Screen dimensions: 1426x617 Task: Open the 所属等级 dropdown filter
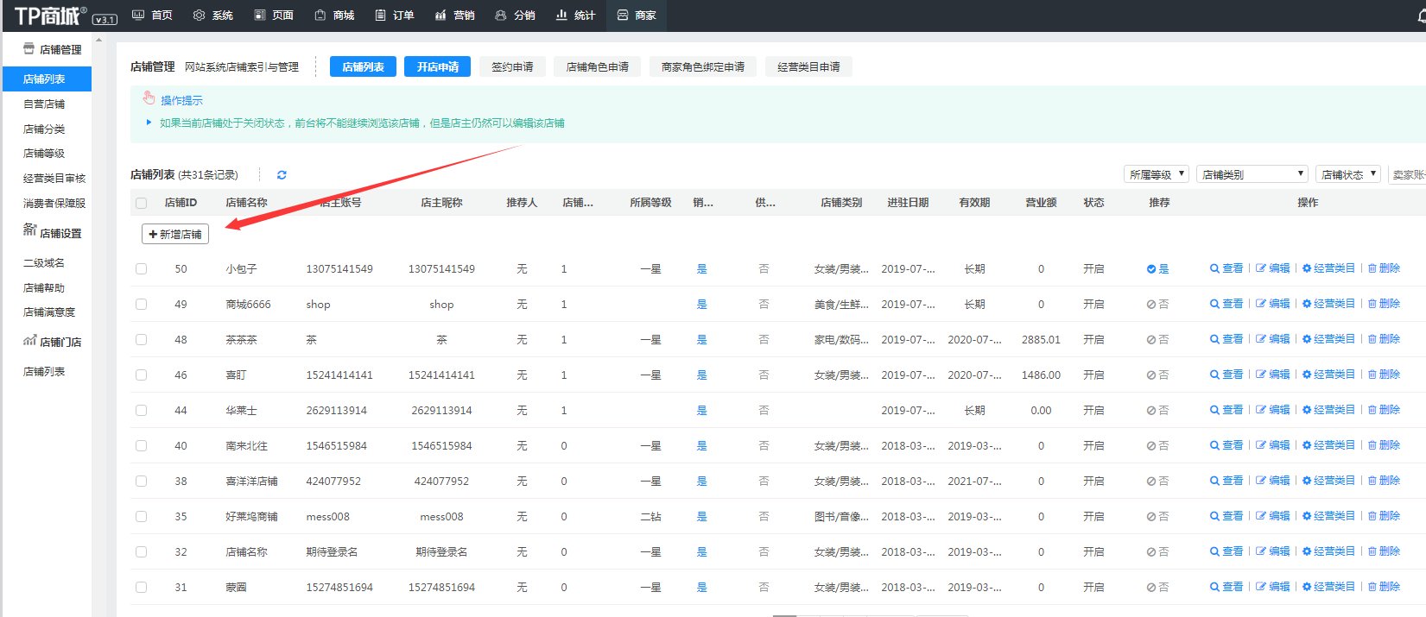[1156, 174]
